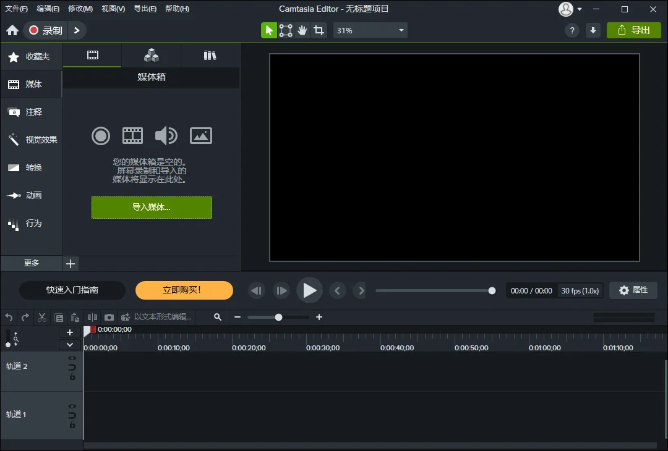Add a new track with plus button
Image resolution: width=668 pixels, height=451 pixels.
[70, 332]
